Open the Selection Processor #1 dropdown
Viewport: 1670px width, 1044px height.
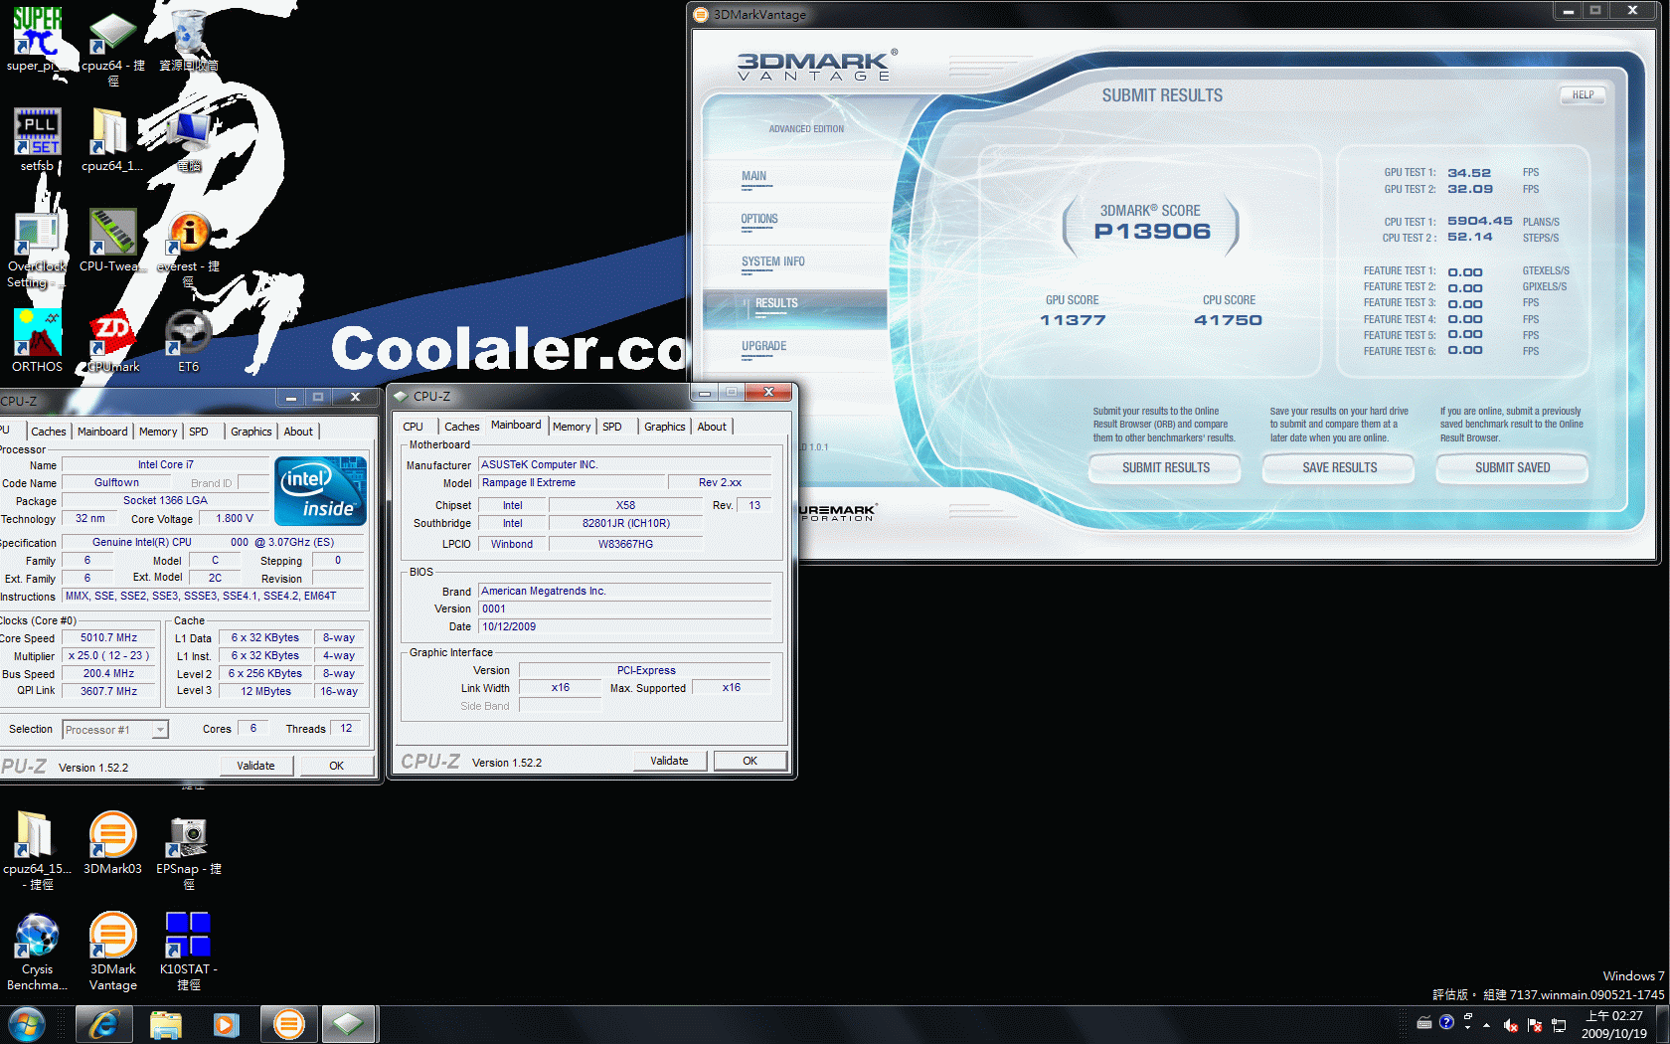pyautogui.click(x=115, y=730)
